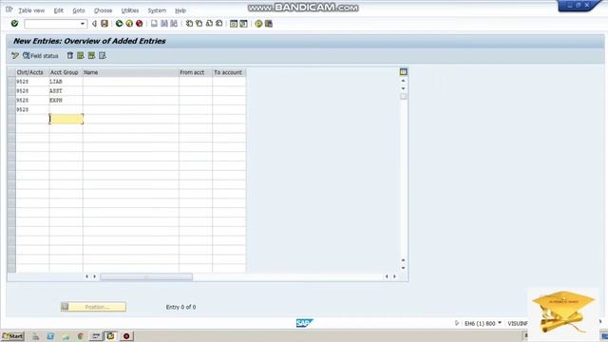This screenshot has height=342, width=608.
Task: Click the Acct Group column header
Action: point(66,72)
